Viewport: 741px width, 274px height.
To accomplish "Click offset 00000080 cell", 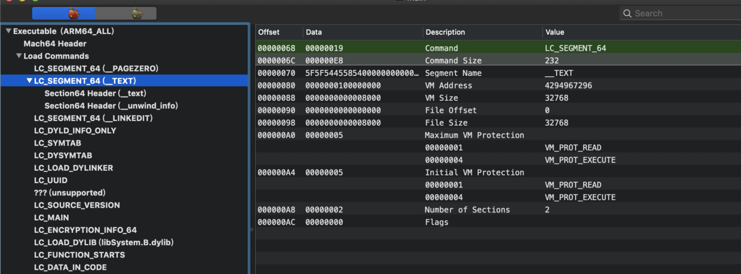I will (x=277, y=85).
